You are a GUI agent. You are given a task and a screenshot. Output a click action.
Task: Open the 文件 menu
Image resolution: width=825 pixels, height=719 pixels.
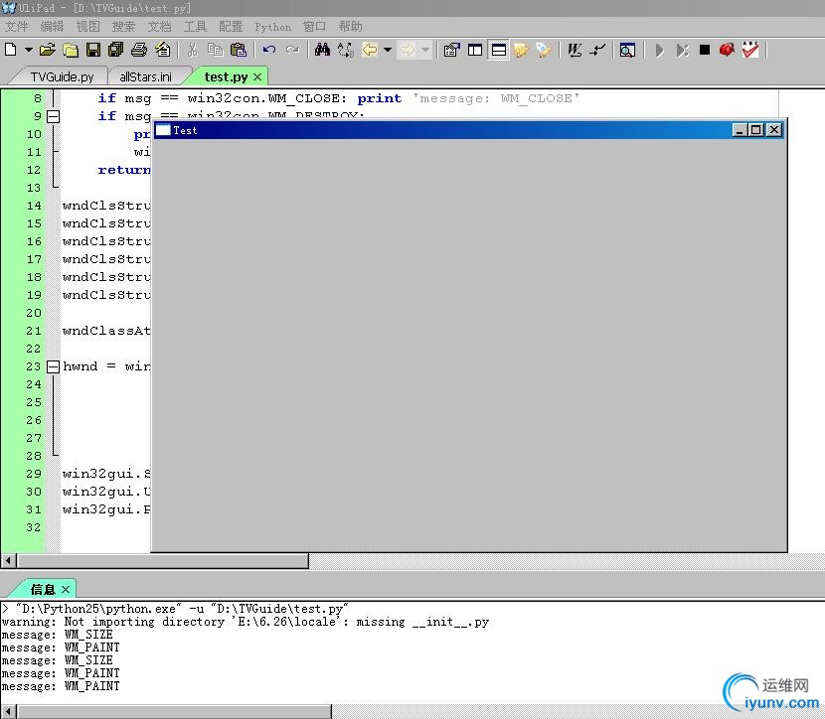16,26
